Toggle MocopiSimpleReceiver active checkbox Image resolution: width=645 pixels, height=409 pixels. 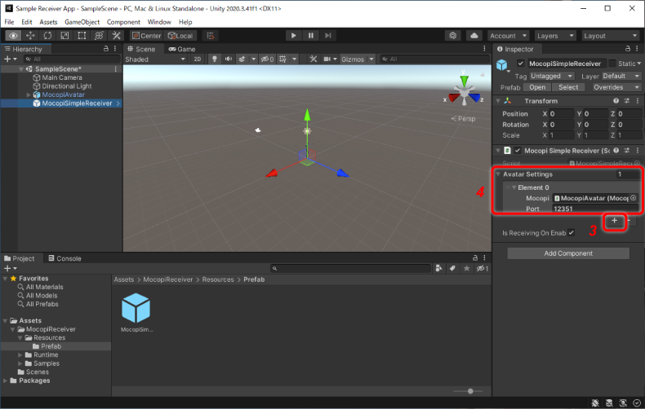click(521, 64)
